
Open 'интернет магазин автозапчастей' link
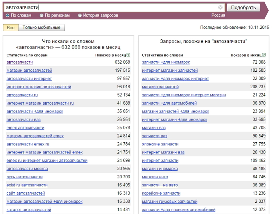tap(39, 87)
